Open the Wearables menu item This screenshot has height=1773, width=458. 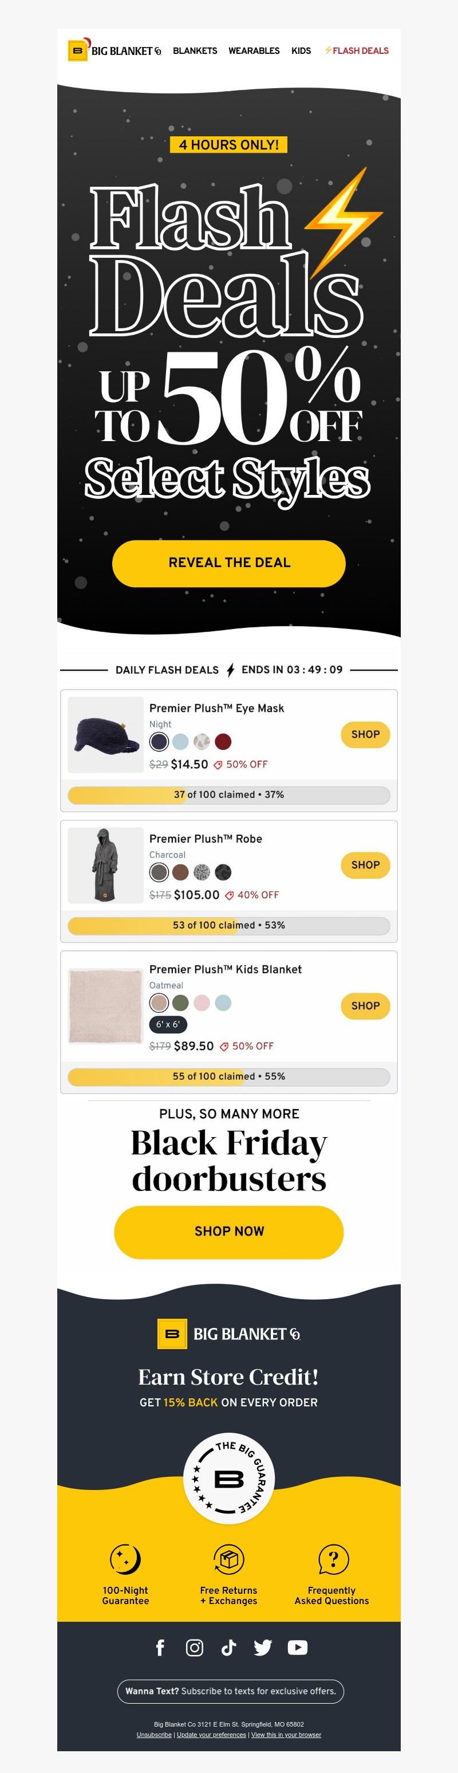coord(254,51)
